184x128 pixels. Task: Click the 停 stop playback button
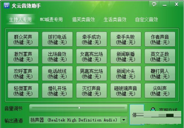tap(137, 114)
